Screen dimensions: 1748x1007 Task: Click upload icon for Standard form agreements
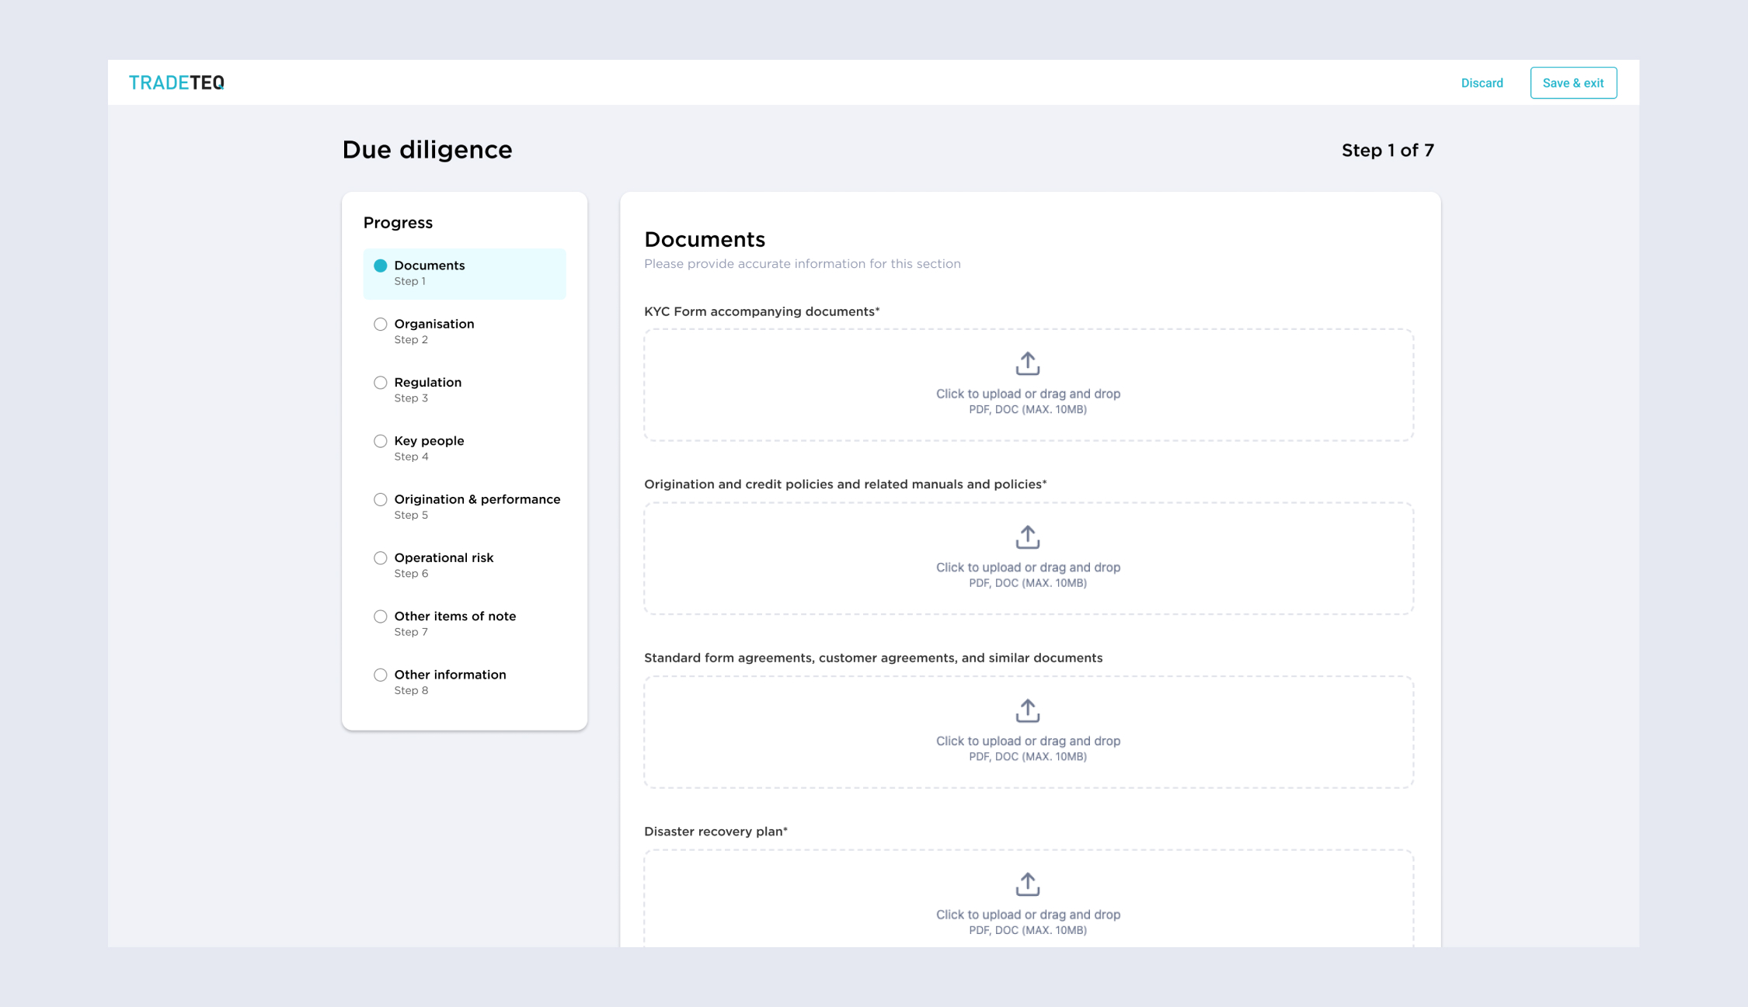1027,710
